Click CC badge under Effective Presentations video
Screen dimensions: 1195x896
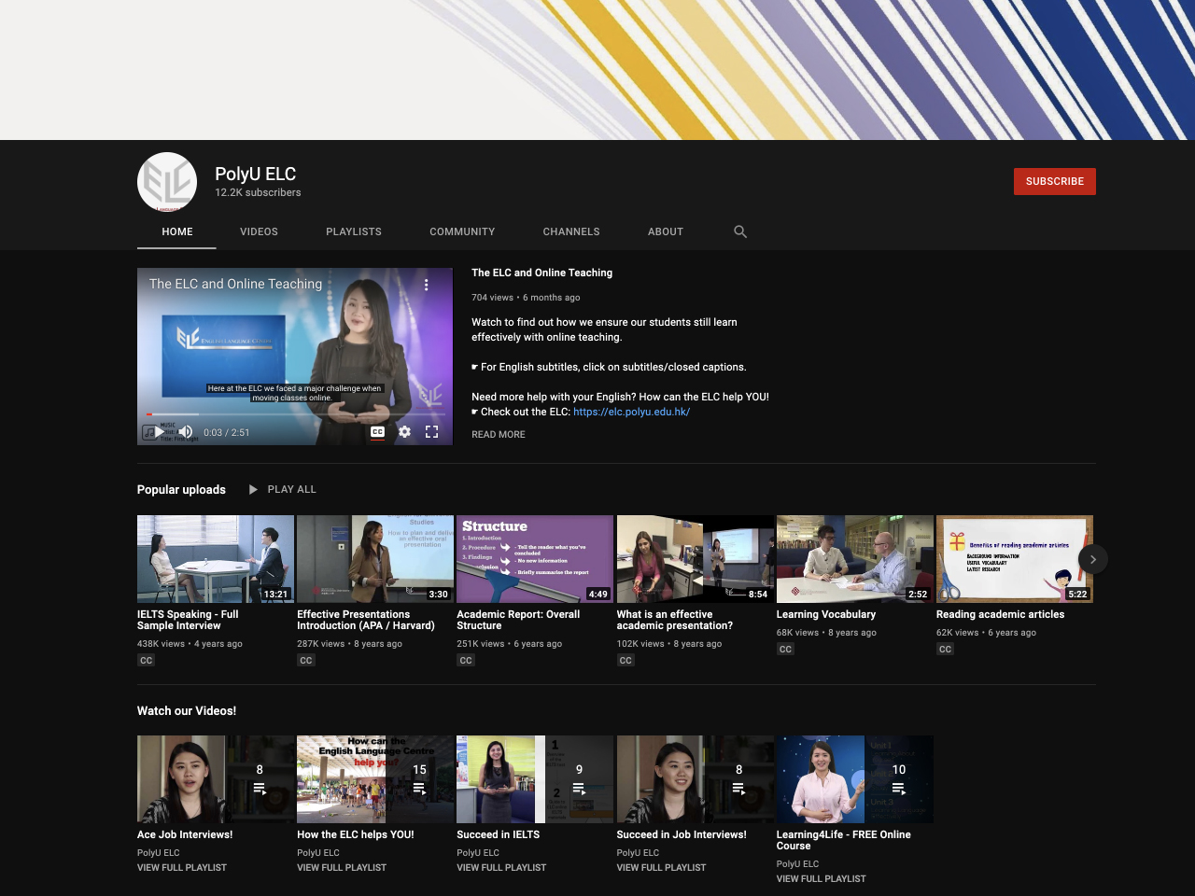(x=306, y=660)
